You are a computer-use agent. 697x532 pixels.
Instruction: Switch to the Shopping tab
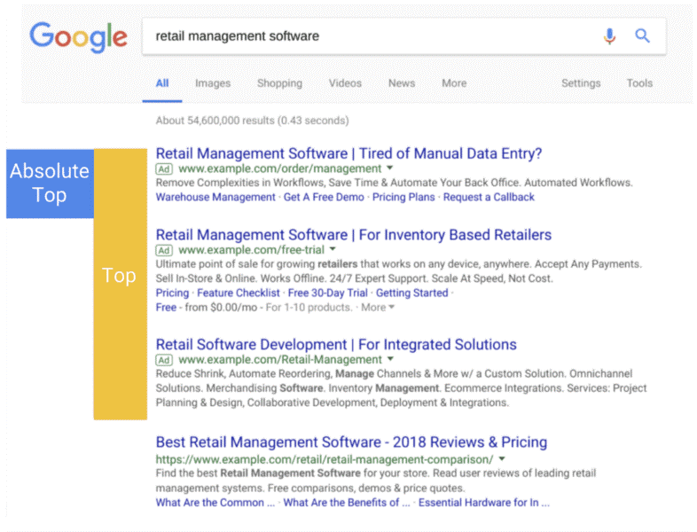tap(279, 83)
